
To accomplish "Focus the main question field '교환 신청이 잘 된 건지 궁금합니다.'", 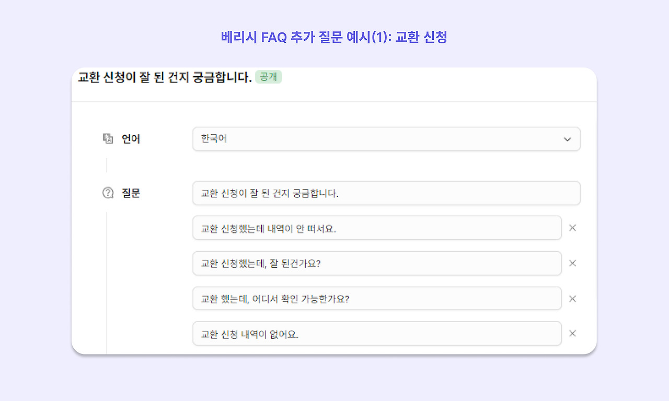I will click(386, 193).
